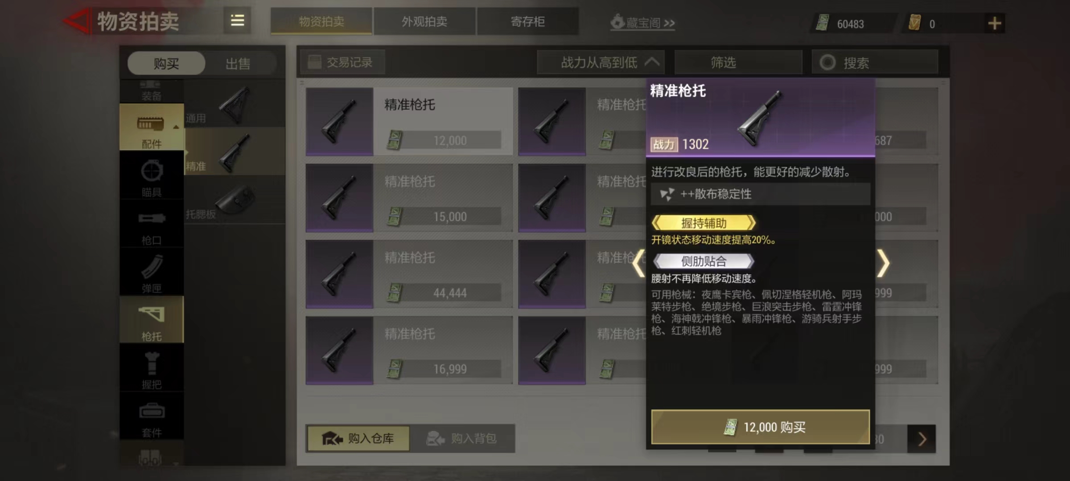Click the 搜索 search field

coord(875,62)
